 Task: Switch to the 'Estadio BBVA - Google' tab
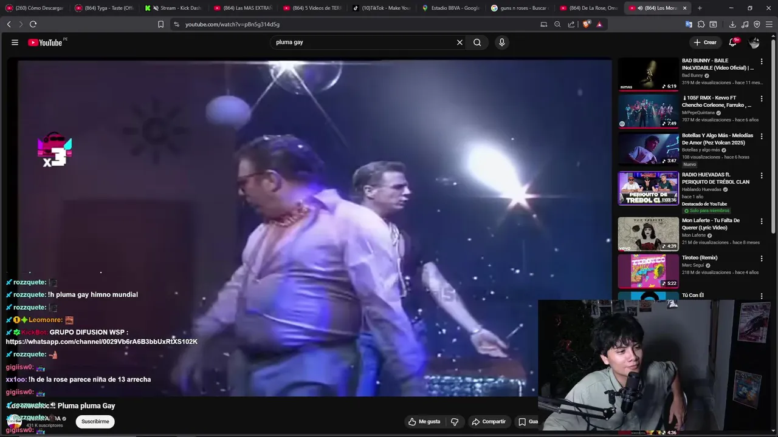pyautogui.click(x=450, y=8)
